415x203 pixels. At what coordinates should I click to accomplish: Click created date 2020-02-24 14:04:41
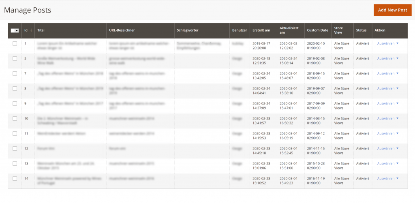pyautogui.click(x=261, y=91)
